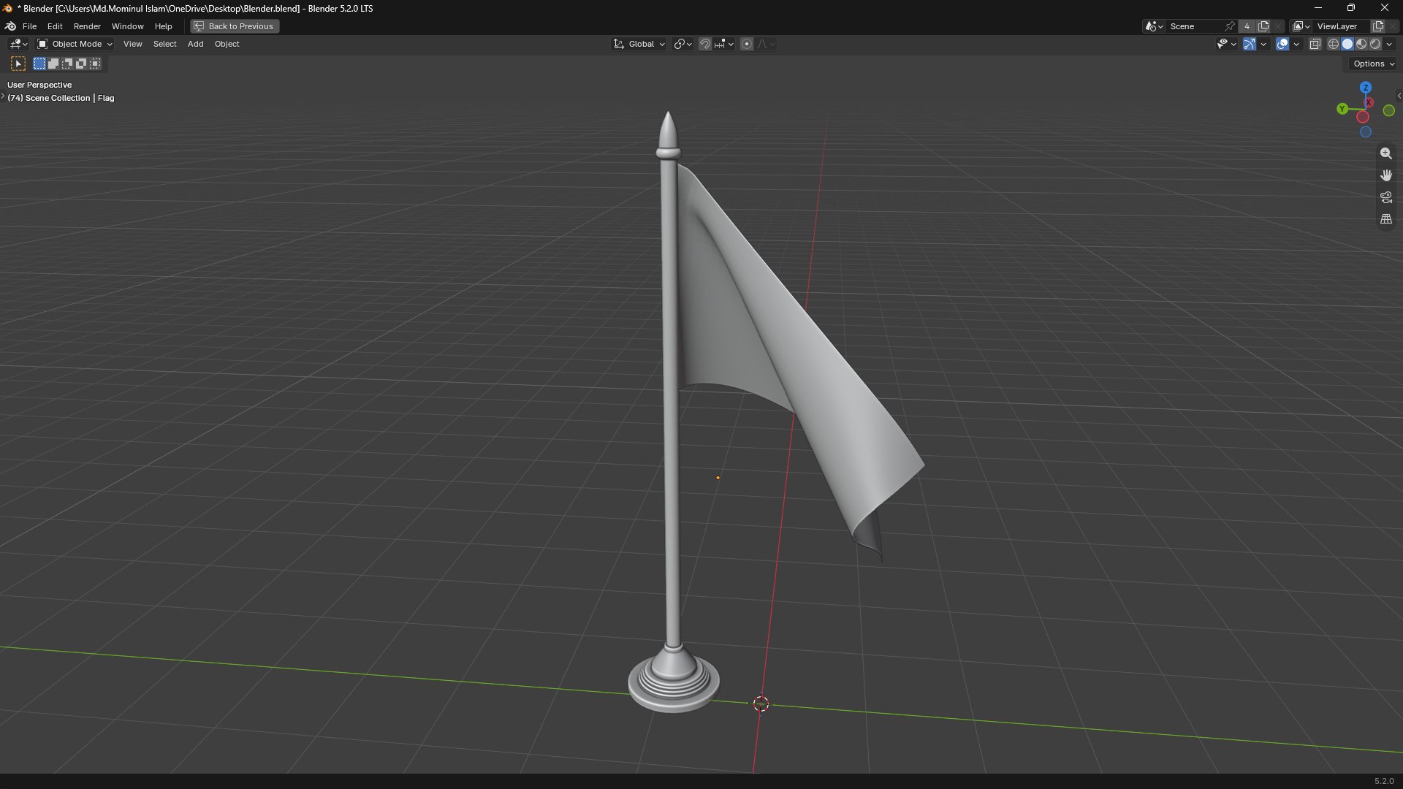Expand the viewport text info chevron
The width and height of the screenshot is (1403, 789).
coord(3,96)
